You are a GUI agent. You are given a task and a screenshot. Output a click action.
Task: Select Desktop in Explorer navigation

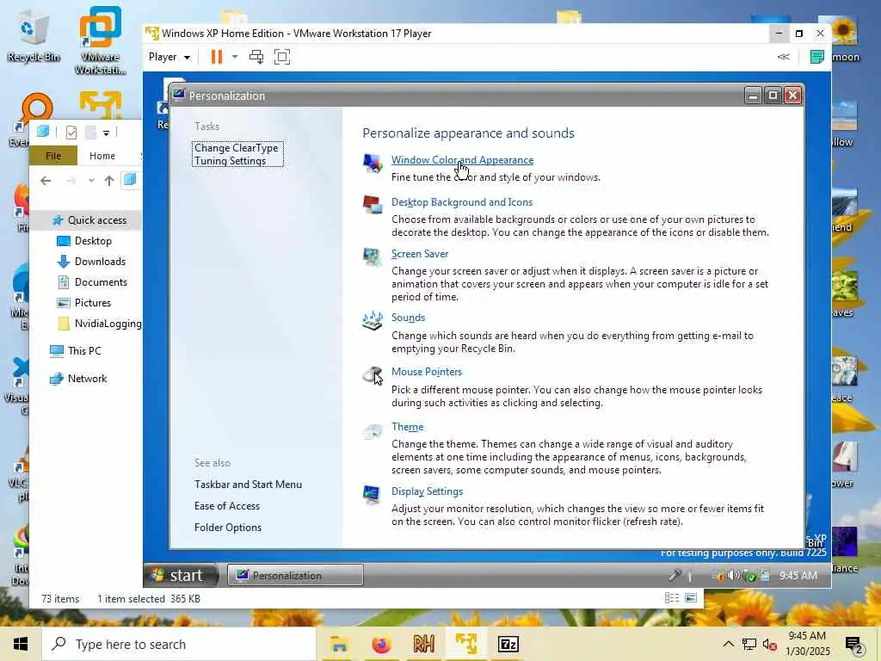click(85, 241)
